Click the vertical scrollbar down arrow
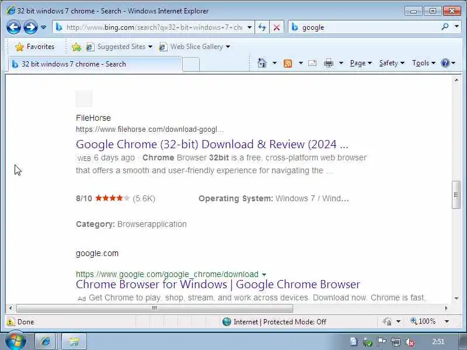467x350 pixels. click(456, 299)
